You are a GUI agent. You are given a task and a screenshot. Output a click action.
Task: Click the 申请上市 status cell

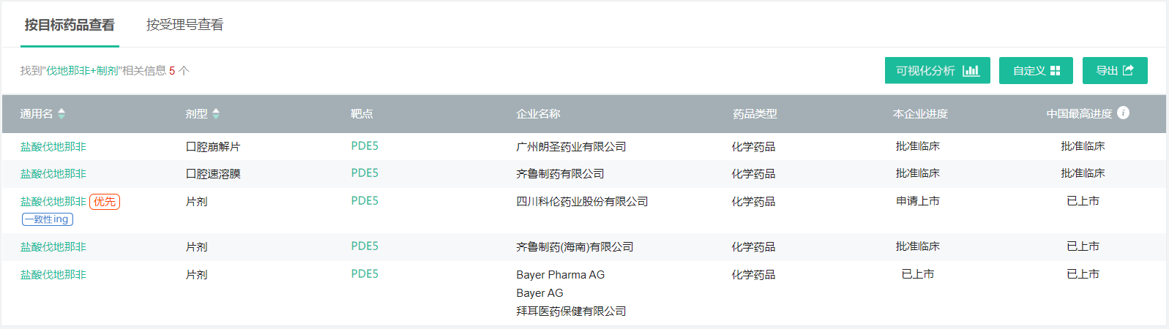pyautogui.click(x=918, y=201)
